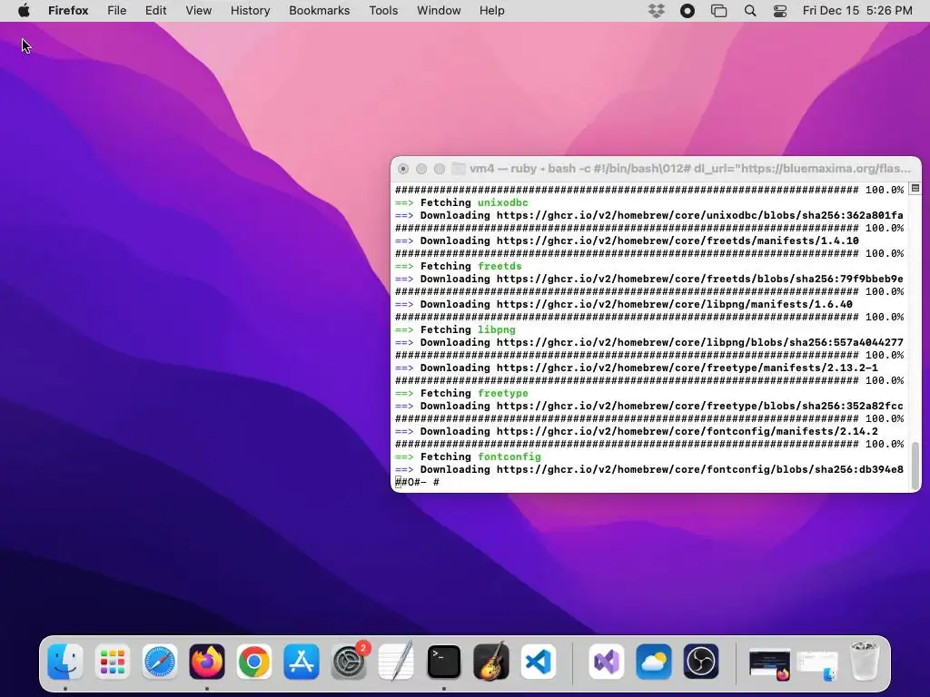
Task: Click the Terminal split pane icon
Action: point(915,189)
